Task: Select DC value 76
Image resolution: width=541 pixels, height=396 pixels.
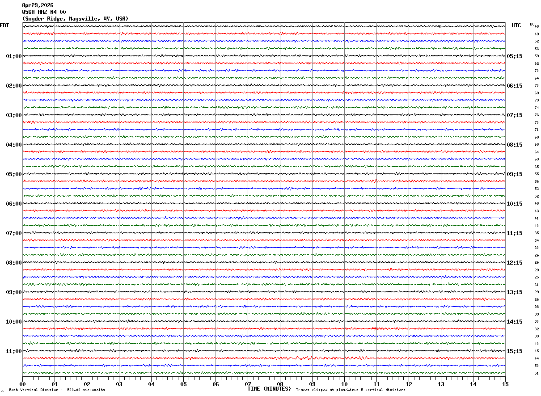Action: [537, 115]
